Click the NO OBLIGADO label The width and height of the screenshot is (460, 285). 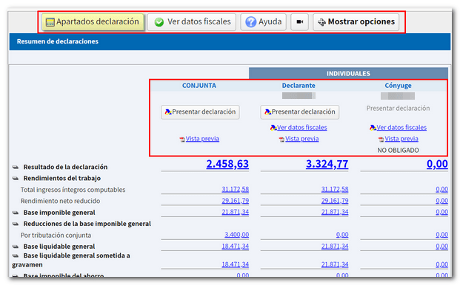(x=398, y=150)
